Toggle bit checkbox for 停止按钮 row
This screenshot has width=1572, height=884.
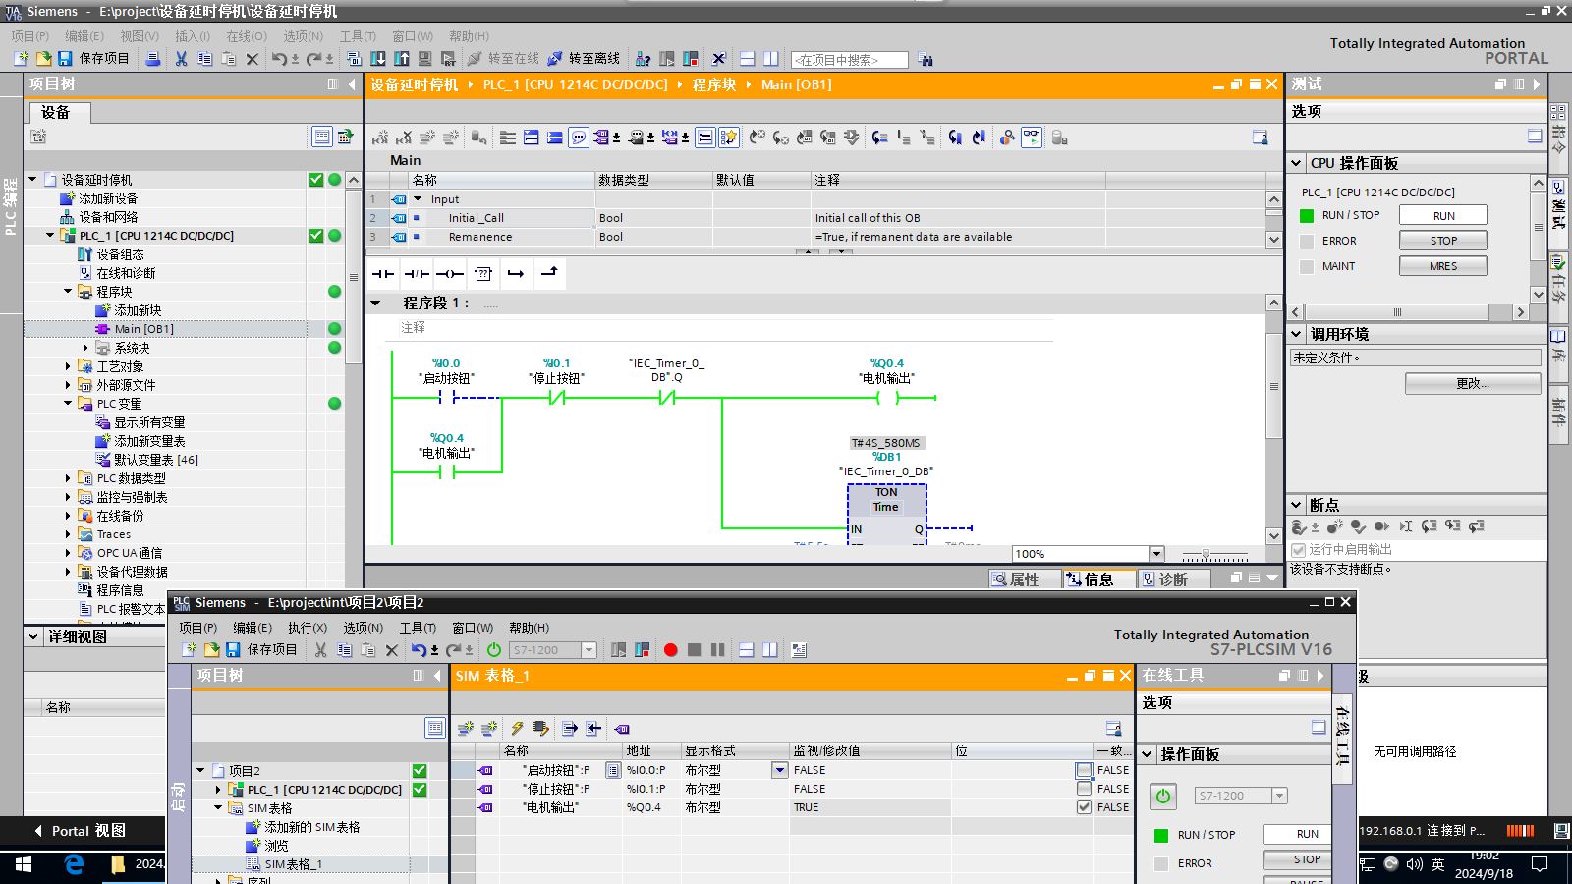tap(1084, 789)
